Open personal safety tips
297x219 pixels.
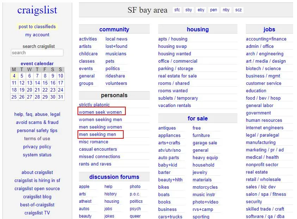pos(37,131)
